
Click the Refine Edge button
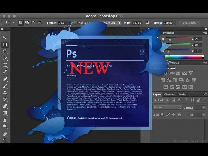pos(190,23)
